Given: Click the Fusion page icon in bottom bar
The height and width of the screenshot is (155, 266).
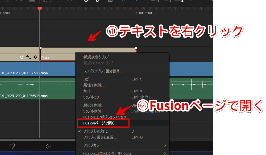Looking at the screenshot, I should [x=13, y=146].
